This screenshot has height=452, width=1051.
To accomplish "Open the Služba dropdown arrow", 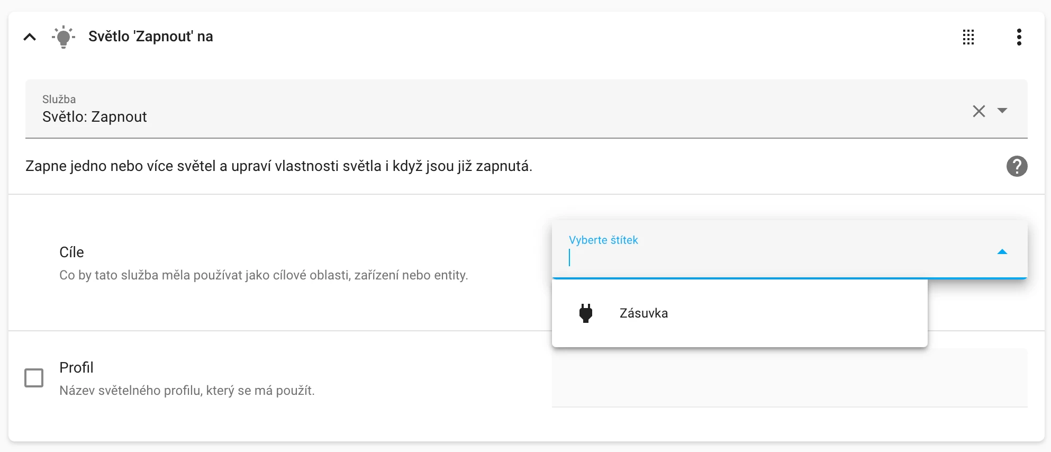I will (1002, 111).
